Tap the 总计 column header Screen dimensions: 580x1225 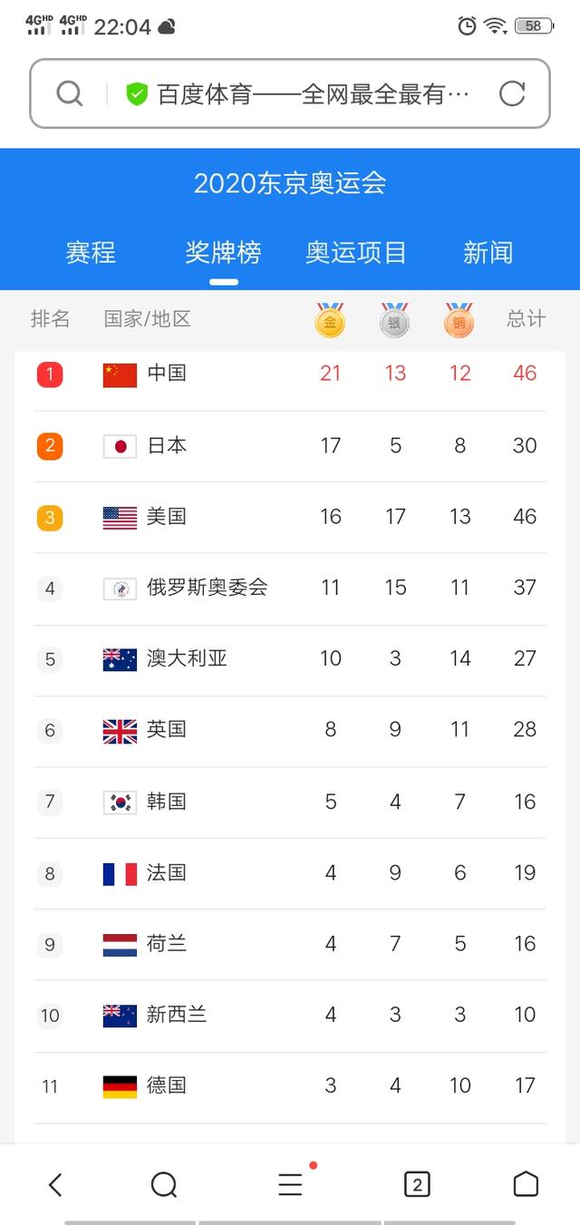pyautogui.click(x=526, y=319)
